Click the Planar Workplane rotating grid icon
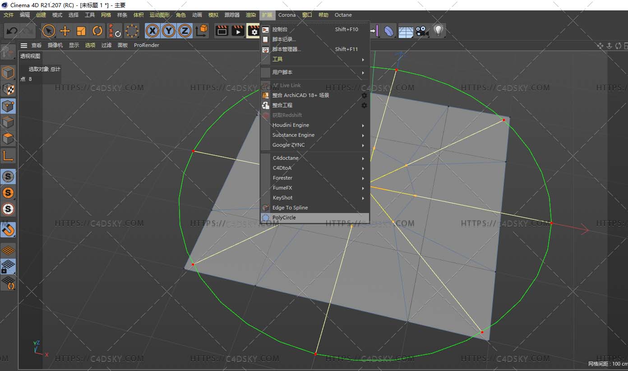Viewport: 628px width, 371px height. 8,283
